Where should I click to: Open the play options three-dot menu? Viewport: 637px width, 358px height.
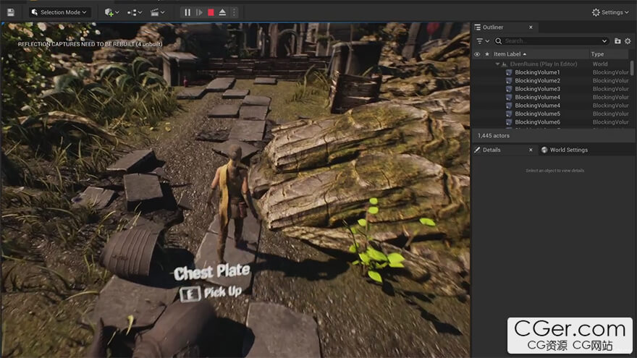click(234, 12)
